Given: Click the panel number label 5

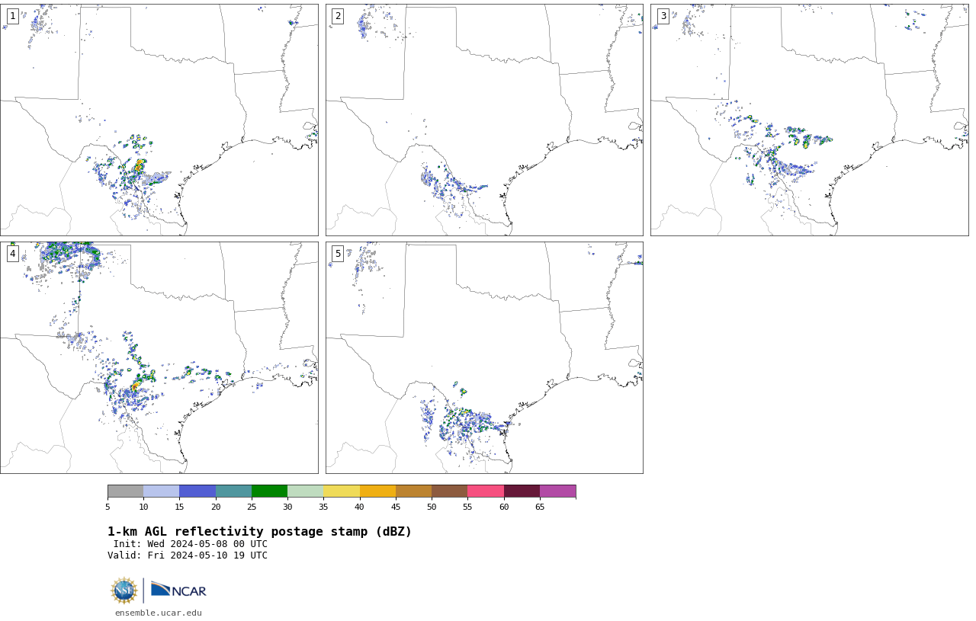Looking at the screenshot, I should 338,254.
